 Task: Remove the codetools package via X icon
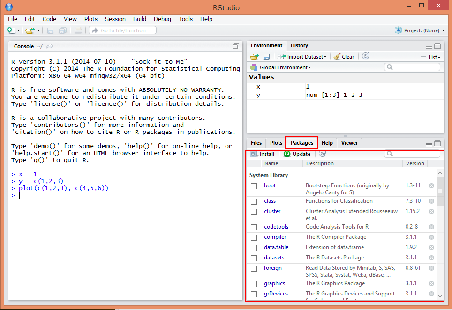[431, 227]
